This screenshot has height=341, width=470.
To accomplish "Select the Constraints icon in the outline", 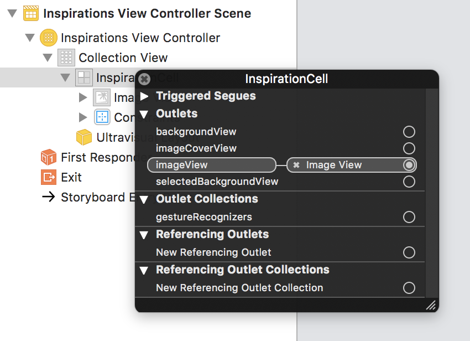I will coord(101,117).
